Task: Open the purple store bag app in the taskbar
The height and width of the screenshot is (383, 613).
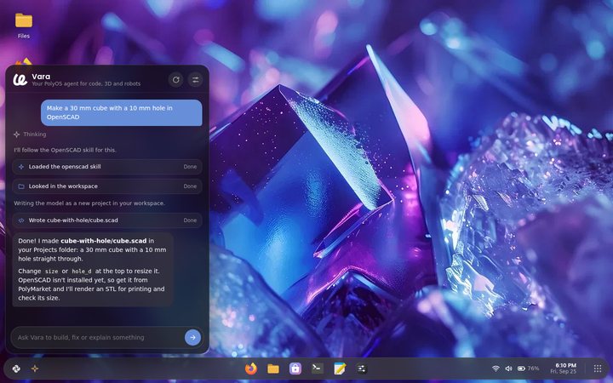Action: pyautogui.click(x=295, y=369)
